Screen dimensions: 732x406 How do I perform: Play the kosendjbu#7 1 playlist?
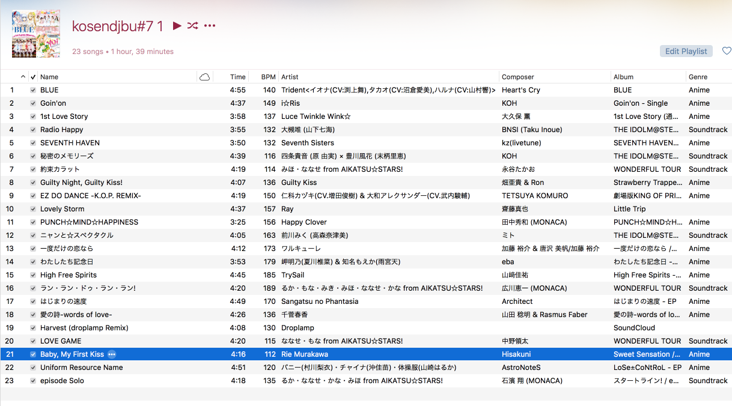point(177,26)
